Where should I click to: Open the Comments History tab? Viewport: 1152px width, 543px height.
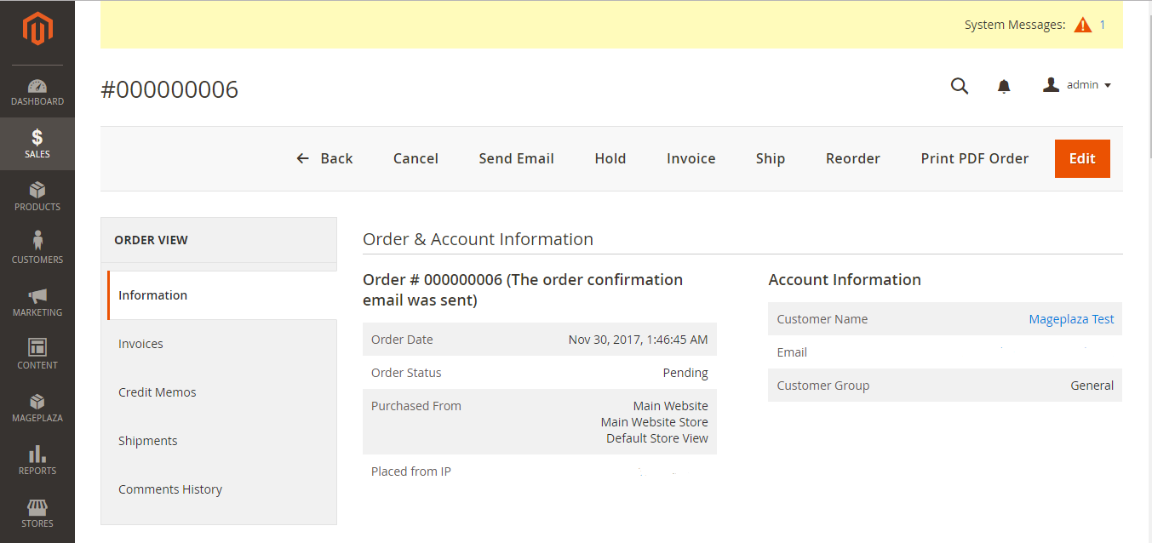pos(170,489)
